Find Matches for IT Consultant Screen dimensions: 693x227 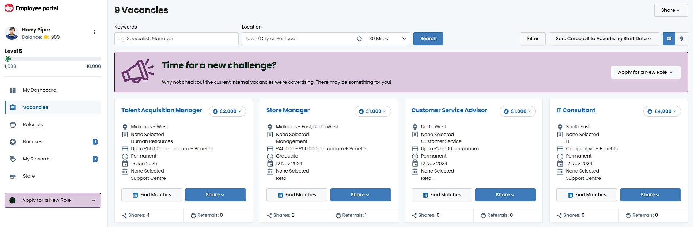point(587,195)
